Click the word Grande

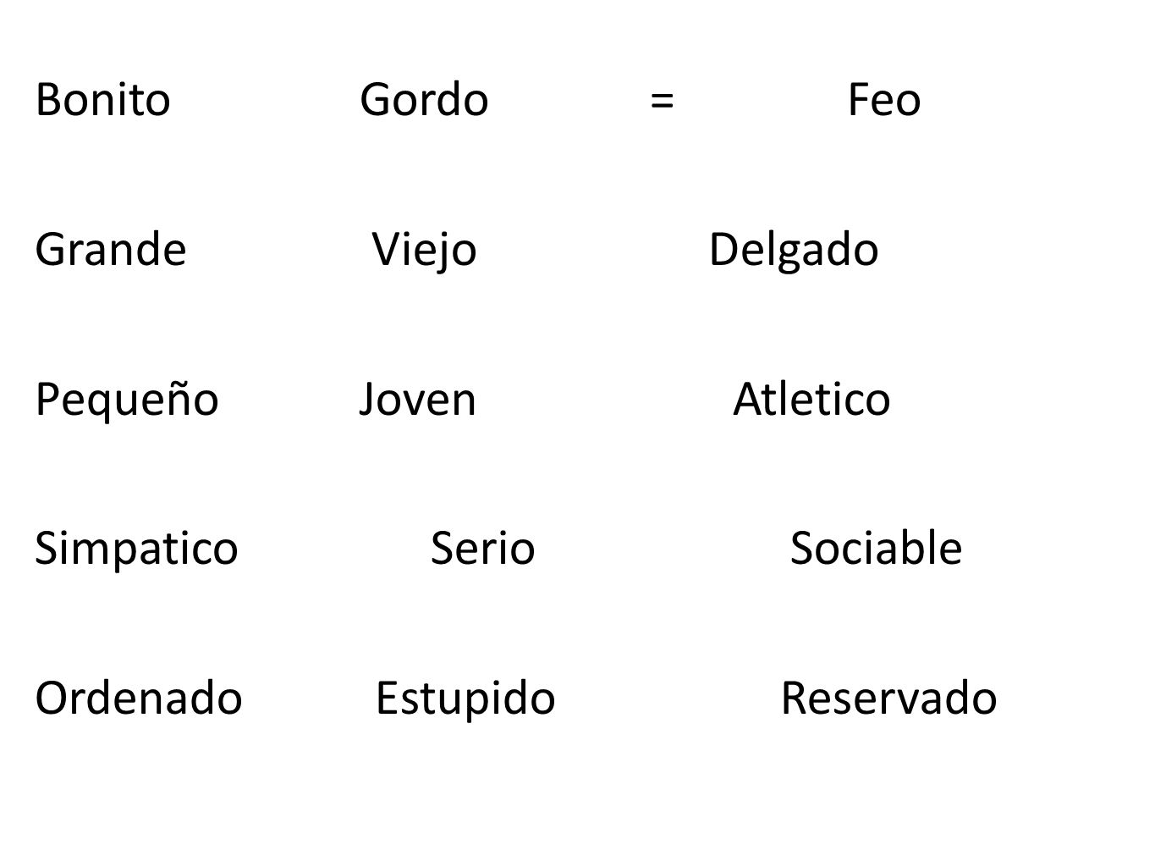111,250
